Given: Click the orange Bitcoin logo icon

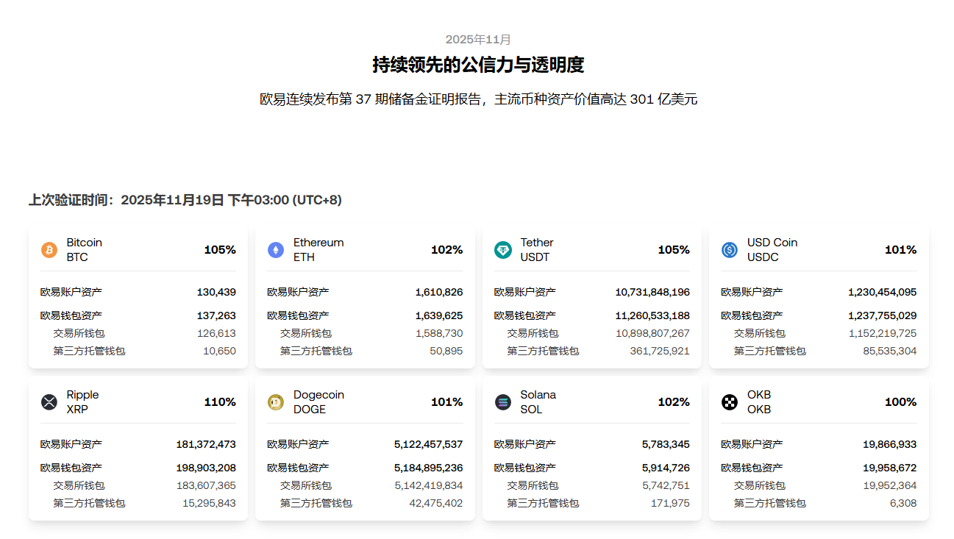Looking at the screenshot, I should click(49, 250).
